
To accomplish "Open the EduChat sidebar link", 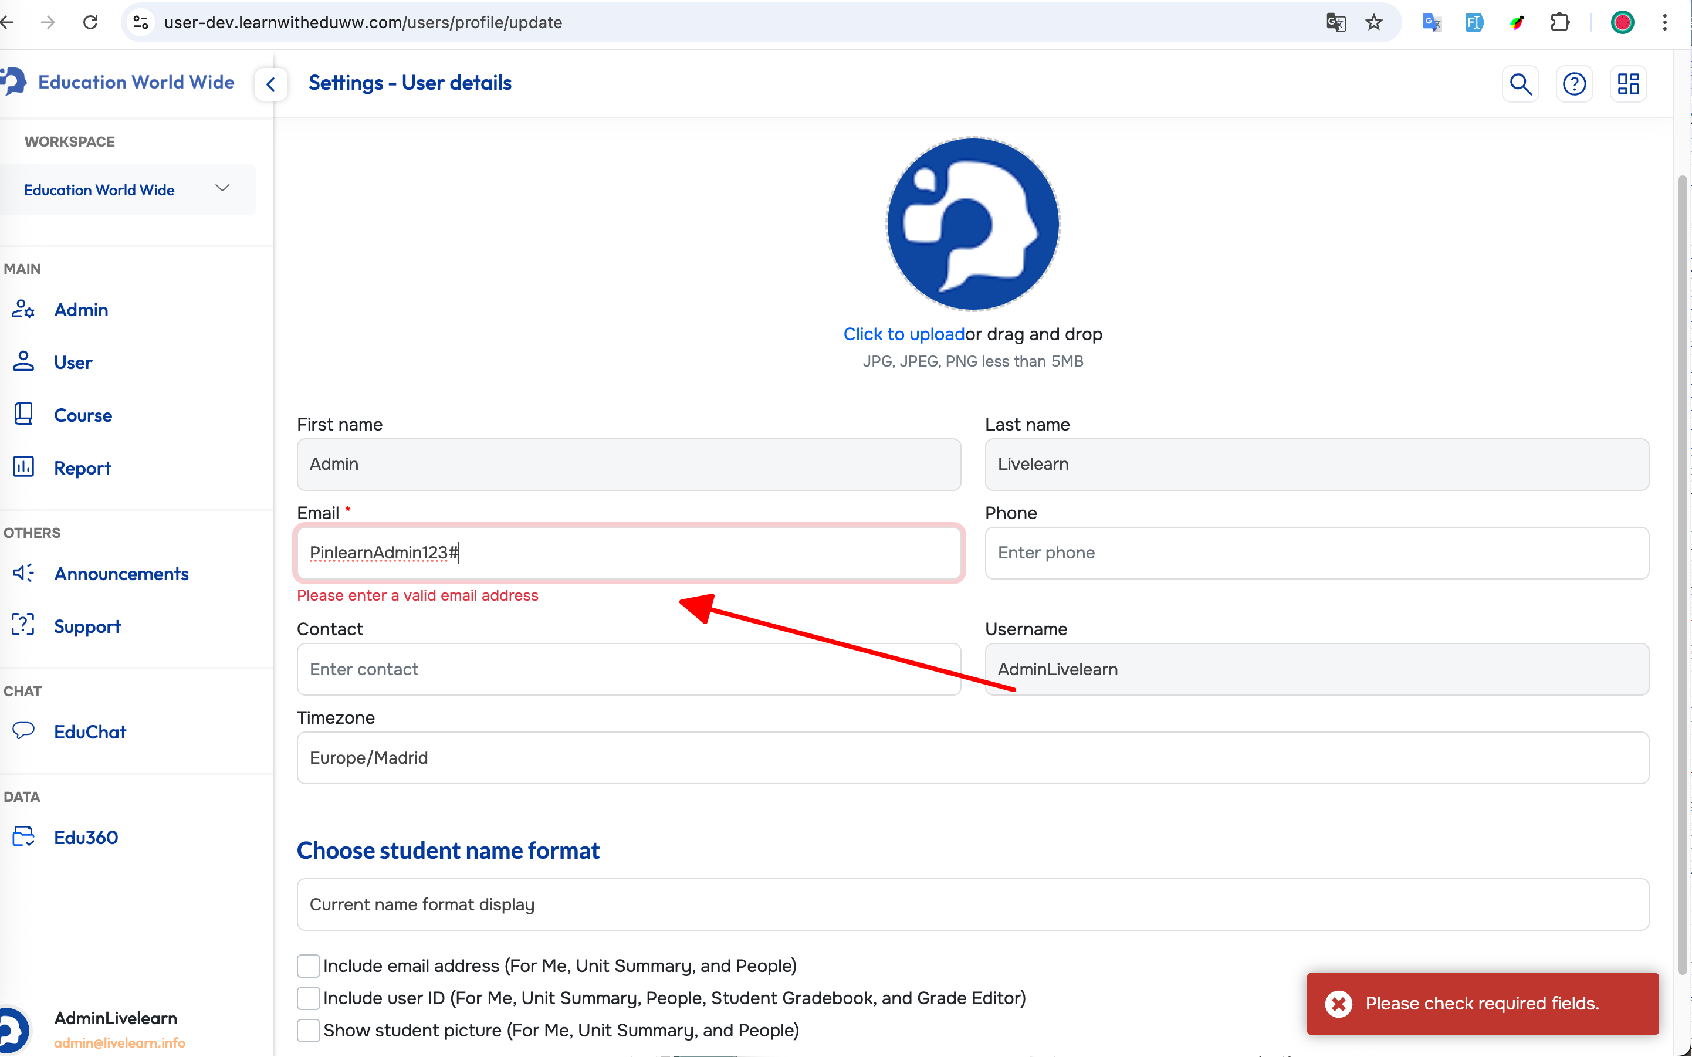I will coord(90,732).
